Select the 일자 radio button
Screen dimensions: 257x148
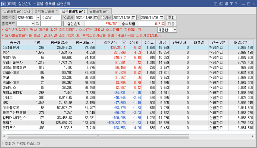[x=64, y=18]
